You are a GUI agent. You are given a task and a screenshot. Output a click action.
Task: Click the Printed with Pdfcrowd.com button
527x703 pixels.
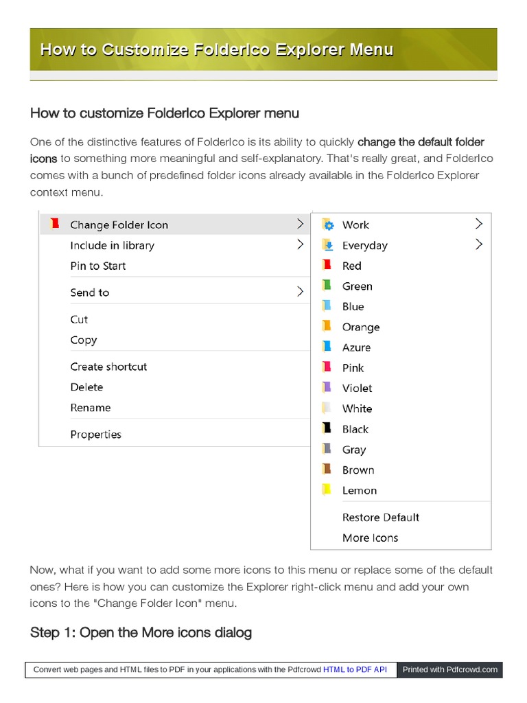pos(449,669)
